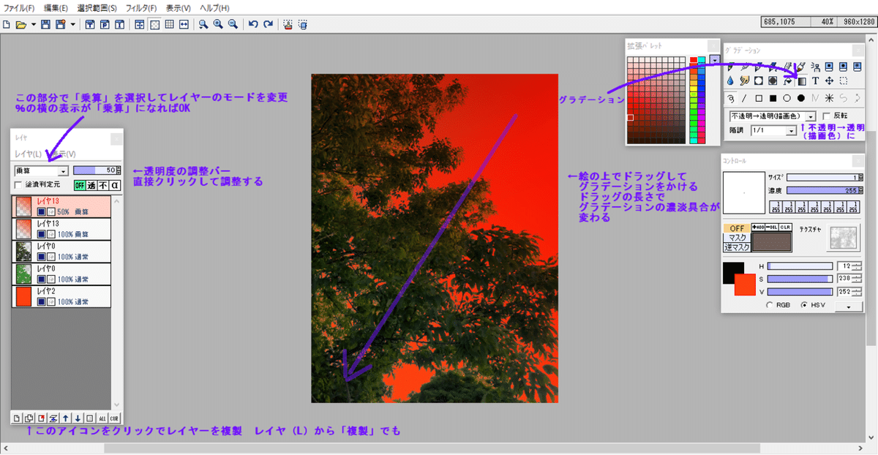Click the サイズ size bar
Viewport: 878px width, 455px height.
(824, 177)
